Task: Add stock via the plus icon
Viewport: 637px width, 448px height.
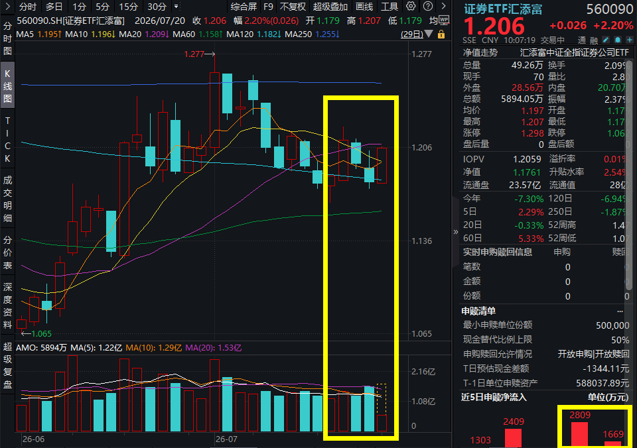Action: click(629, 40)
